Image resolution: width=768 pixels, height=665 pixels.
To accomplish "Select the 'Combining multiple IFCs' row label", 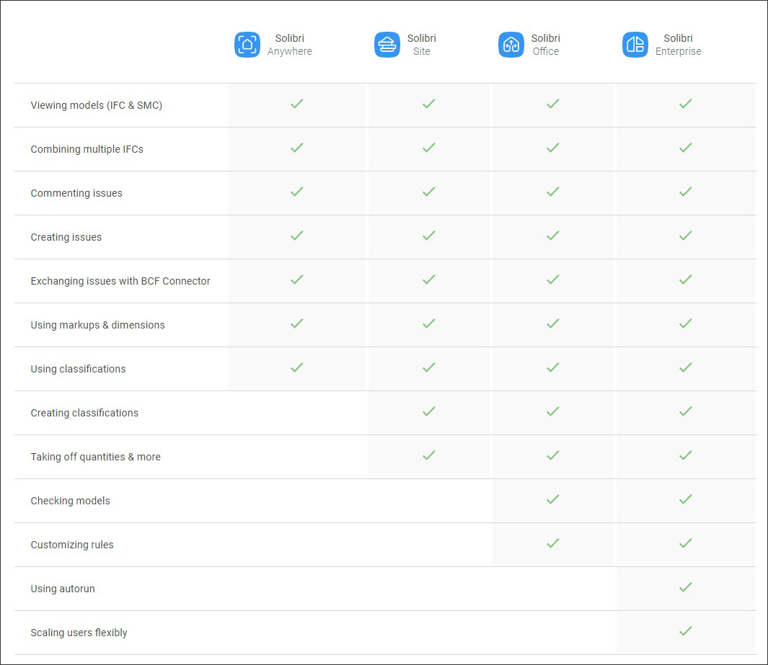I will tap(87, 149).
